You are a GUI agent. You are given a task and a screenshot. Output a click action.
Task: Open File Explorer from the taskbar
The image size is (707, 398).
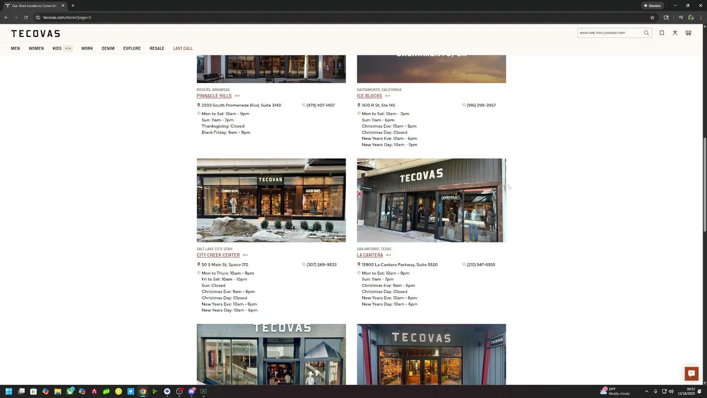tap(57, 391)
